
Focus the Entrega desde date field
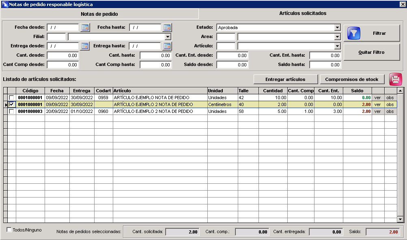(x=63, y=46)
